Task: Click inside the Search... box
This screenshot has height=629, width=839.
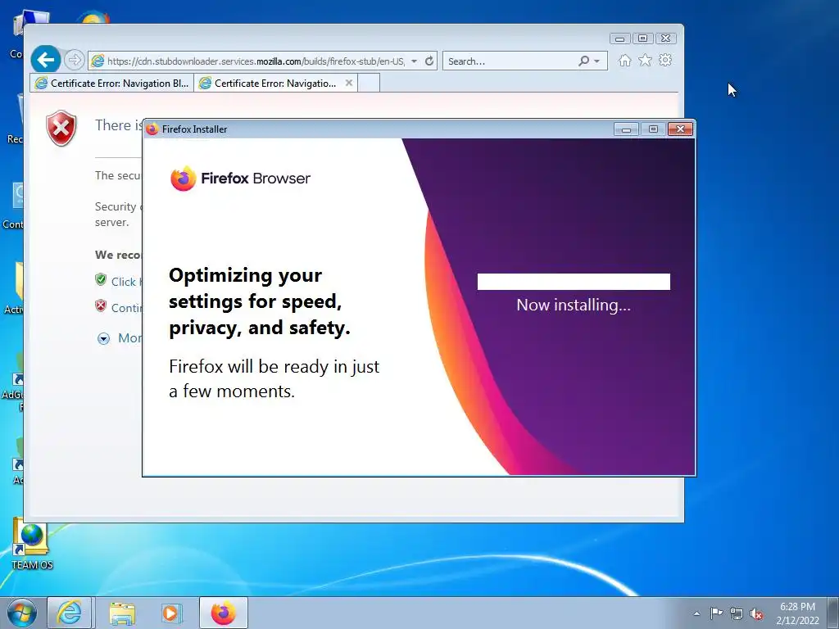Action: pyautogui.click(x=510, y=61)
